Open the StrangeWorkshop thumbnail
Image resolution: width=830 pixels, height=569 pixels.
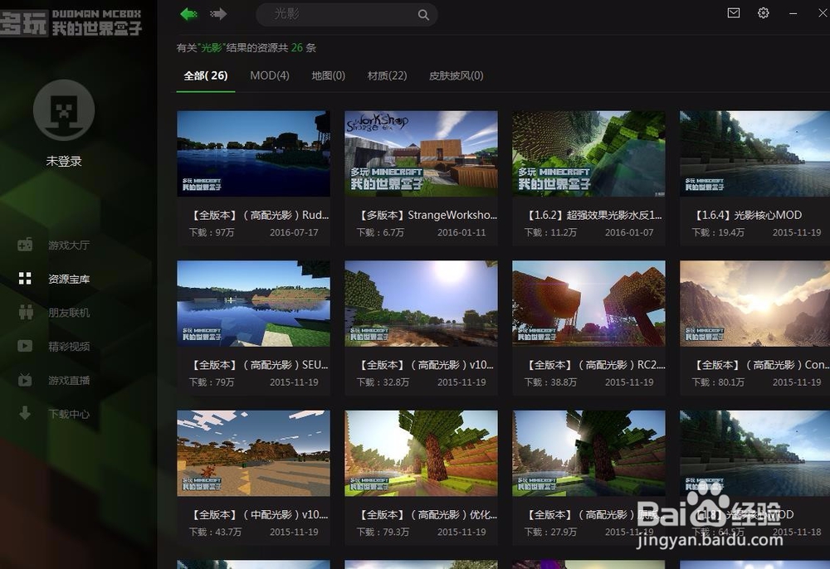pyautogui.click(x=421, y=153)
